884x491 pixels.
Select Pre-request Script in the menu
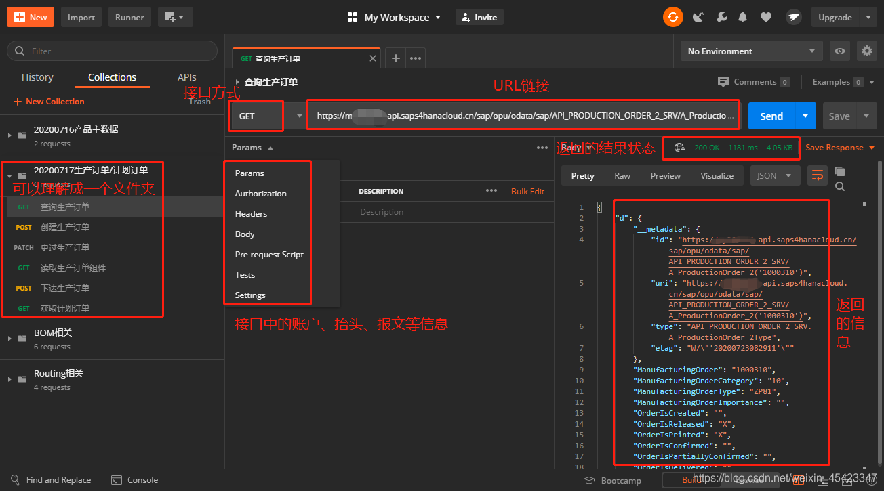(x=269, y=255)
